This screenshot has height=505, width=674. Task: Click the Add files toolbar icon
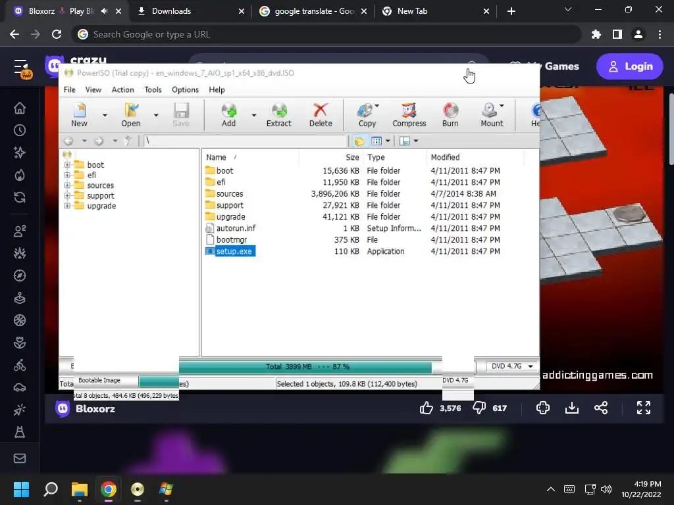coord(228,115)
